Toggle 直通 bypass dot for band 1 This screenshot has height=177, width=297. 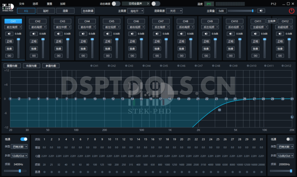tap(44, 172)
